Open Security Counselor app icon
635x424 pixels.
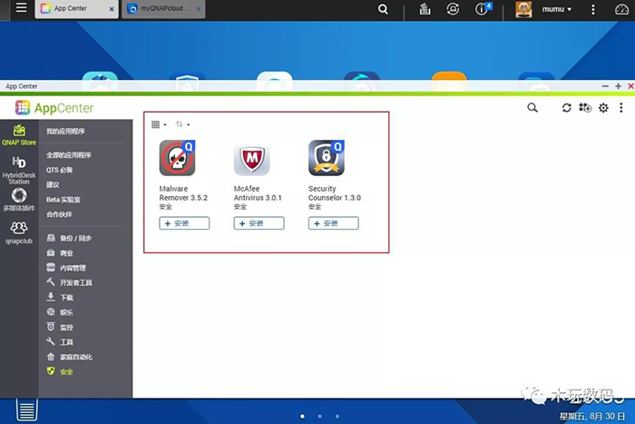tap(327, 158)
